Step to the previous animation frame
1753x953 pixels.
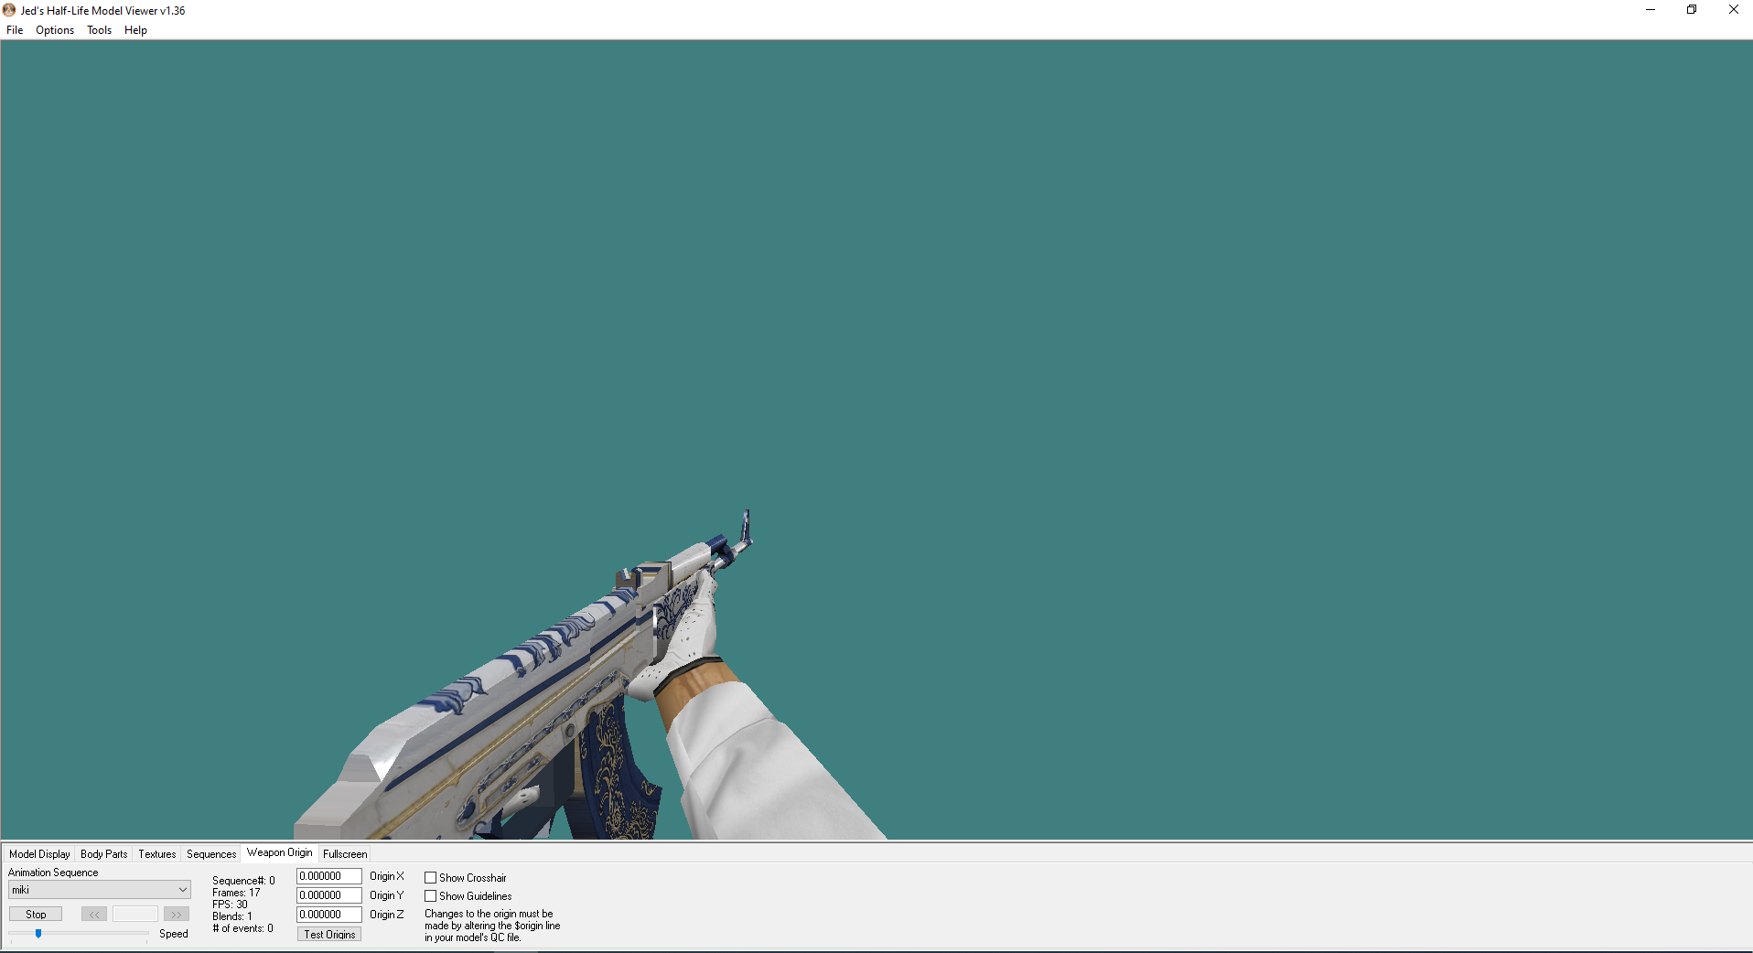coord(94,915)
